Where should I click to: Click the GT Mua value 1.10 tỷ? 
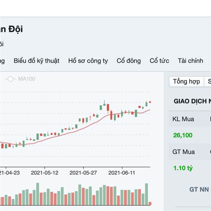click(x=183, y=168)
